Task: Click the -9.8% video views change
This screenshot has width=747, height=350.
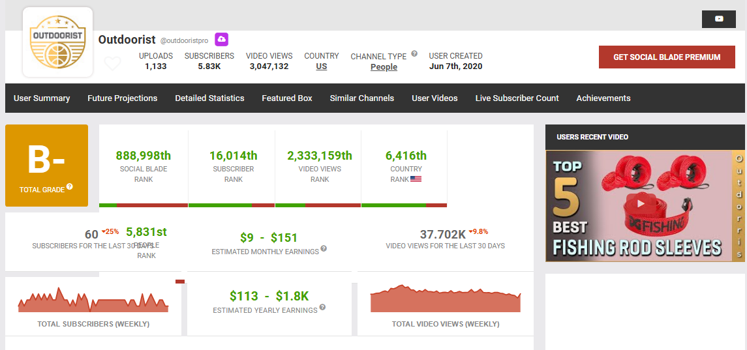Action: [478, 232]
